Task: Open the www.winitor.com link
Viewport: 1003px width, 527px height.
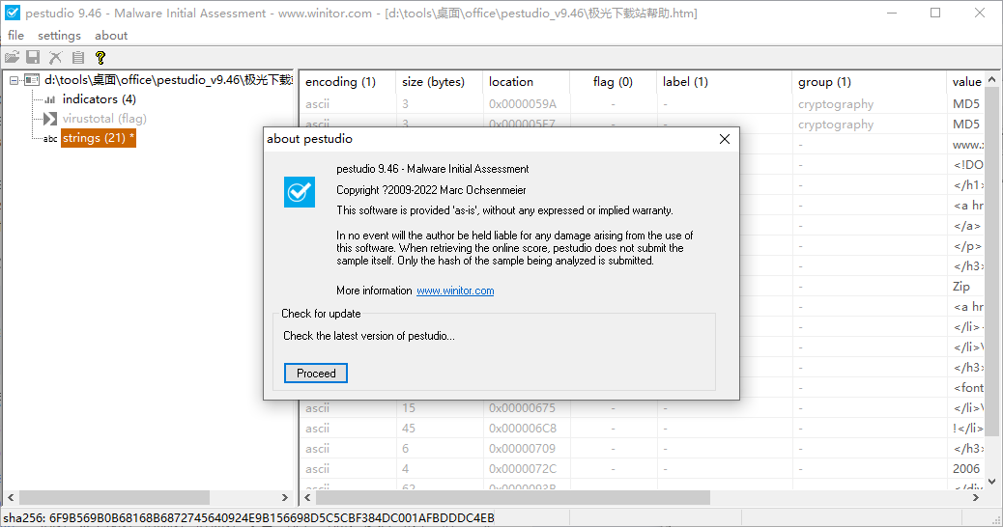Action: tap(455, 291)
